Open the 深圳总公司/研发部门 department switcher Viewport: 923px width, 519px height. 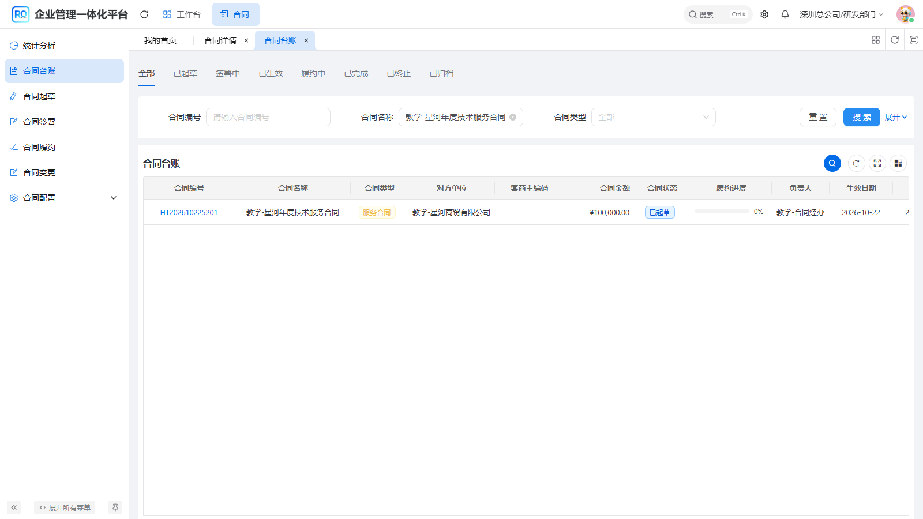click(841, 14)
